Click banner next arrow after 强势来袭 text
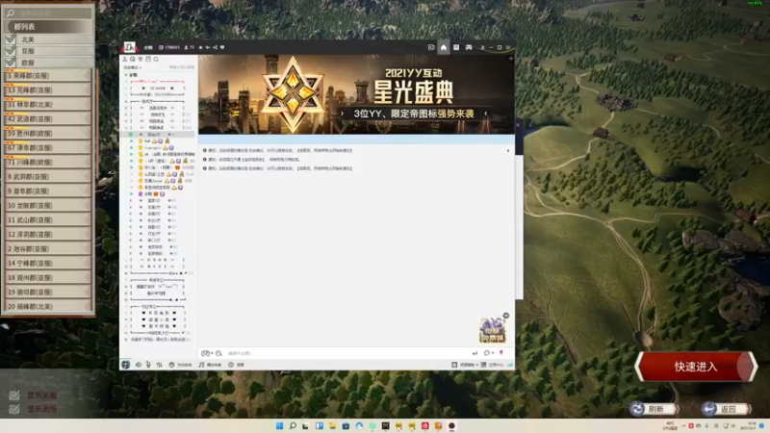770x433 pixels. [x=486, y=114]
